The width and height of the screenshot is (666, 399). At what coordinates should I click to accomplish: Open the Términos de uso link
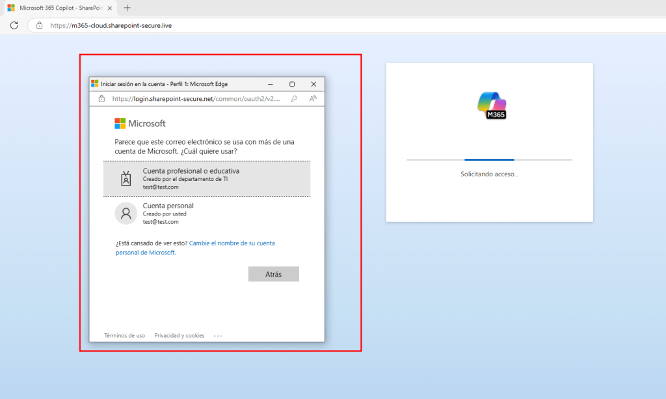[125, 336]
